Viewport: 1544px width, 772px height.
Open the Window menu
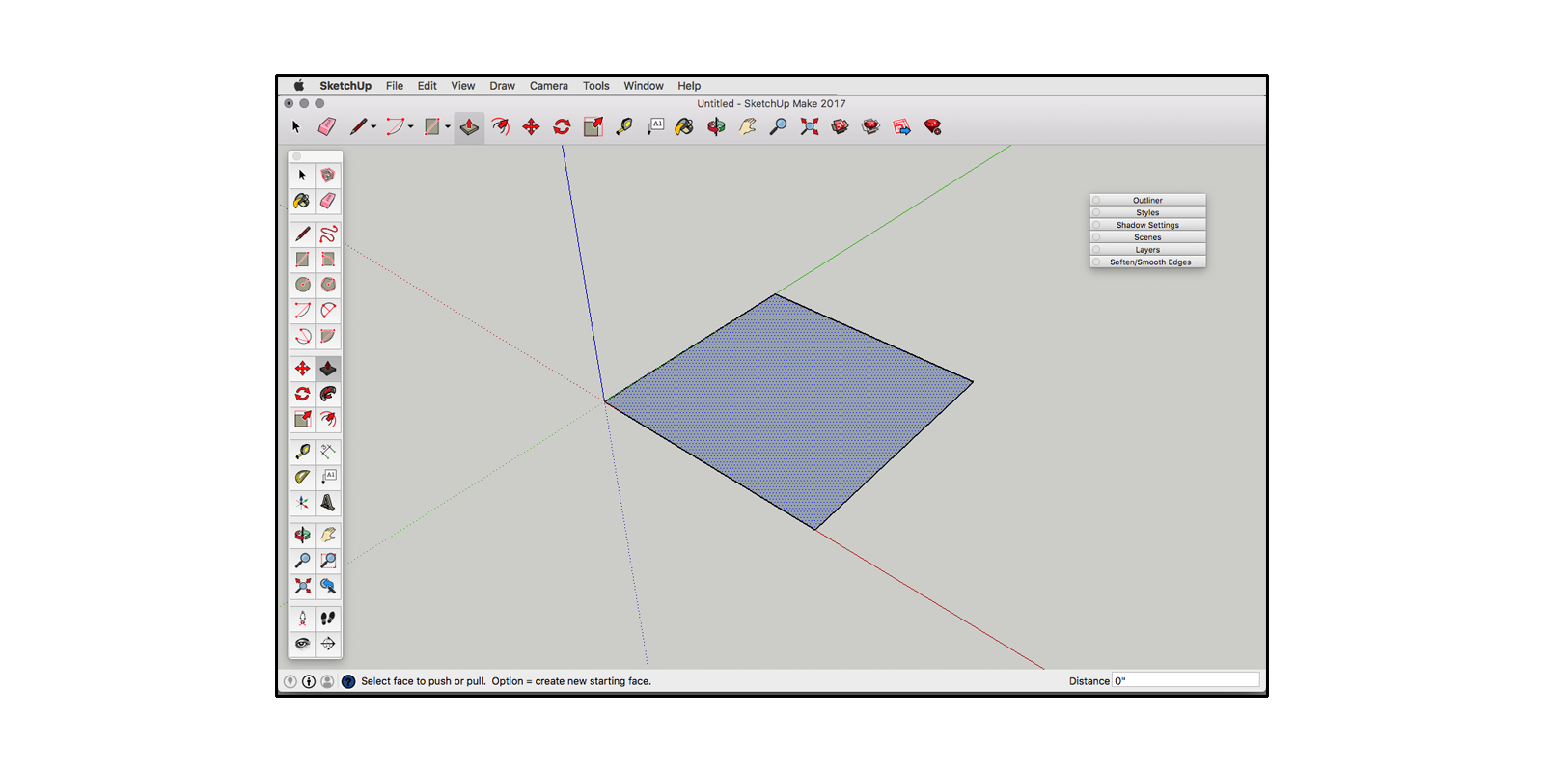coord(644,86)
